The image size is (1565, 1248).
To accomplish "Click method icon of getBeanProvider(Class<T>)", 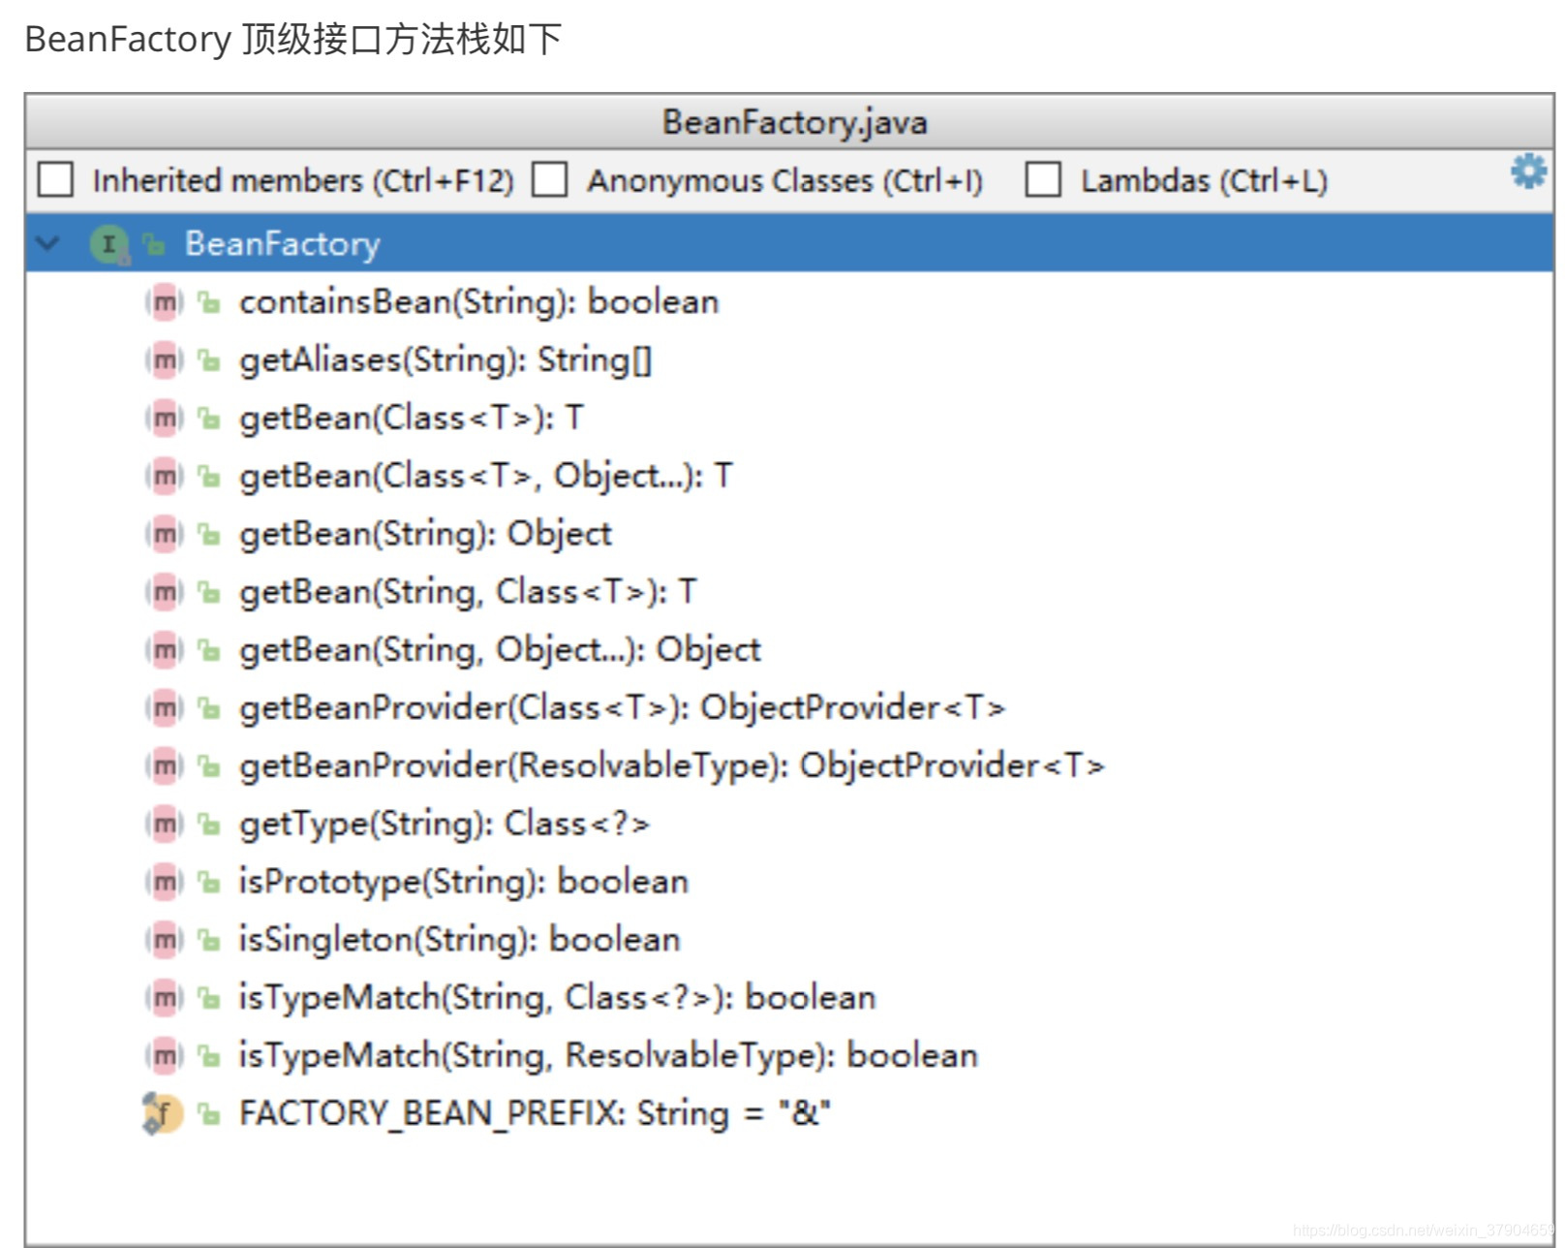I will 164,707.
